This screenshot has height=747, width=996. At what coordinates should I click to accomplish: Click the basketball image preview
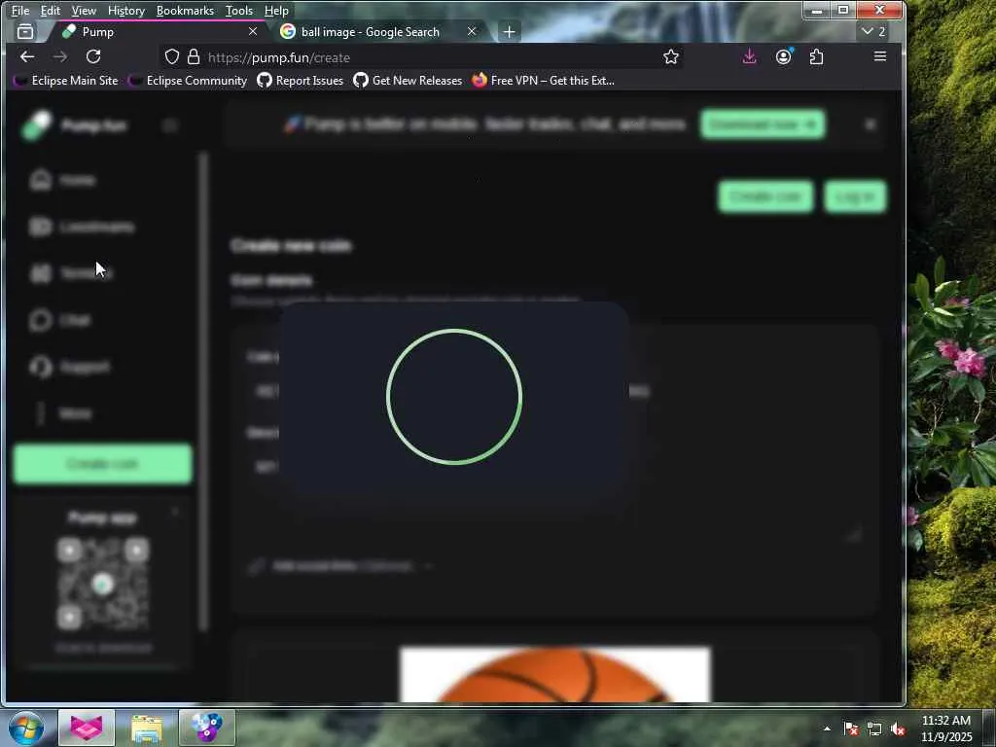[x=554, y=675]
